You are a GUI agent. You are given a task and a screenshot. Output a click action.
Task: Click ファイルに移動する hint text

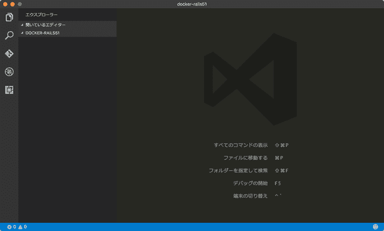246,158
